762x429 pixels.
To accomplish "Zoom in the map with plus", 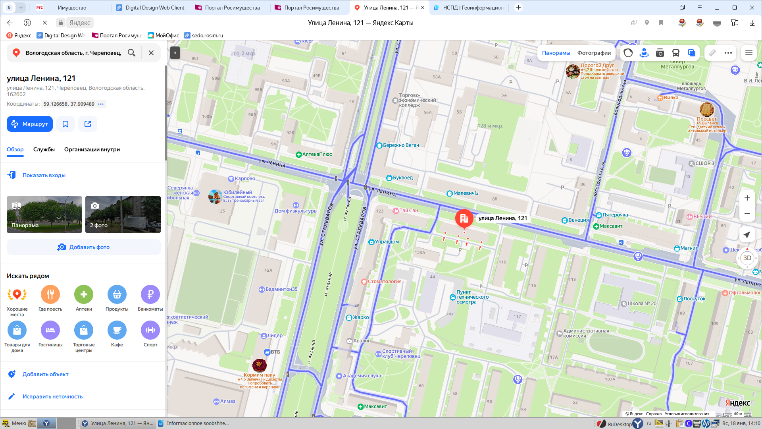I will [747, 198].
